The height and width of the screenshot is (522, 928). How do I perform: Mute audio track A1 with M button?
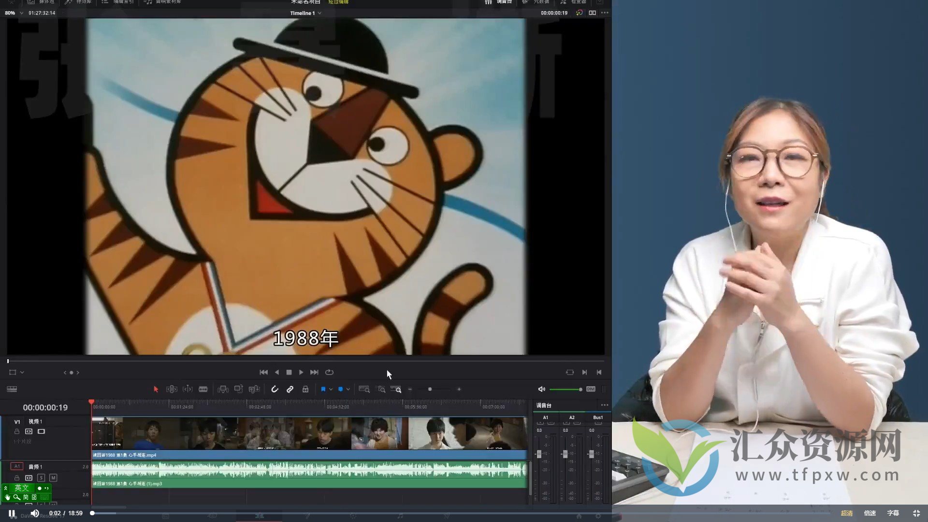(x=53, y=478)
